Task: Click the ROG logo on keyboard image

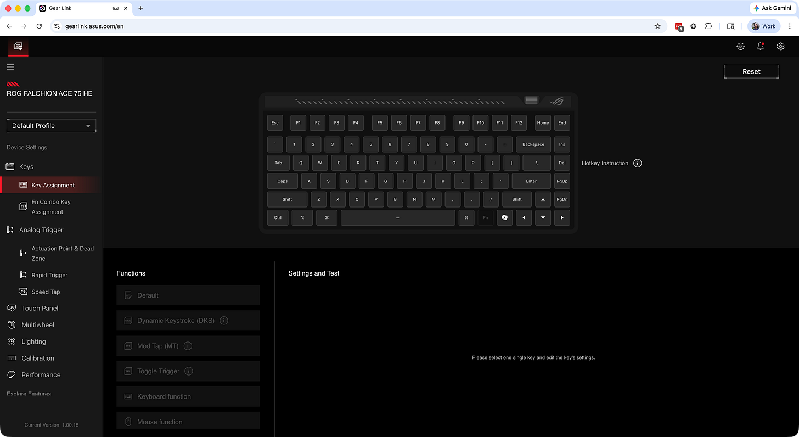Action: (557, 101)
